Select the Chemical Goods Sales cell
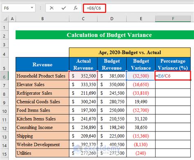The height and width of the screenshot is (160, 194). [43, 102]
